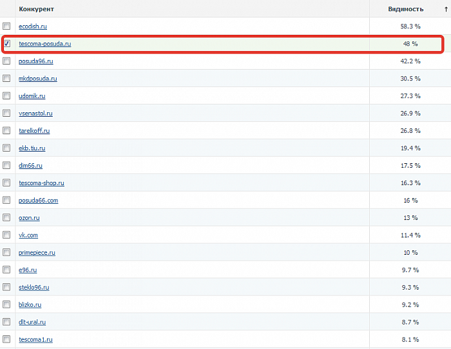
Task: Select the 27.3 % visibility cell
Action: (410, 96)
